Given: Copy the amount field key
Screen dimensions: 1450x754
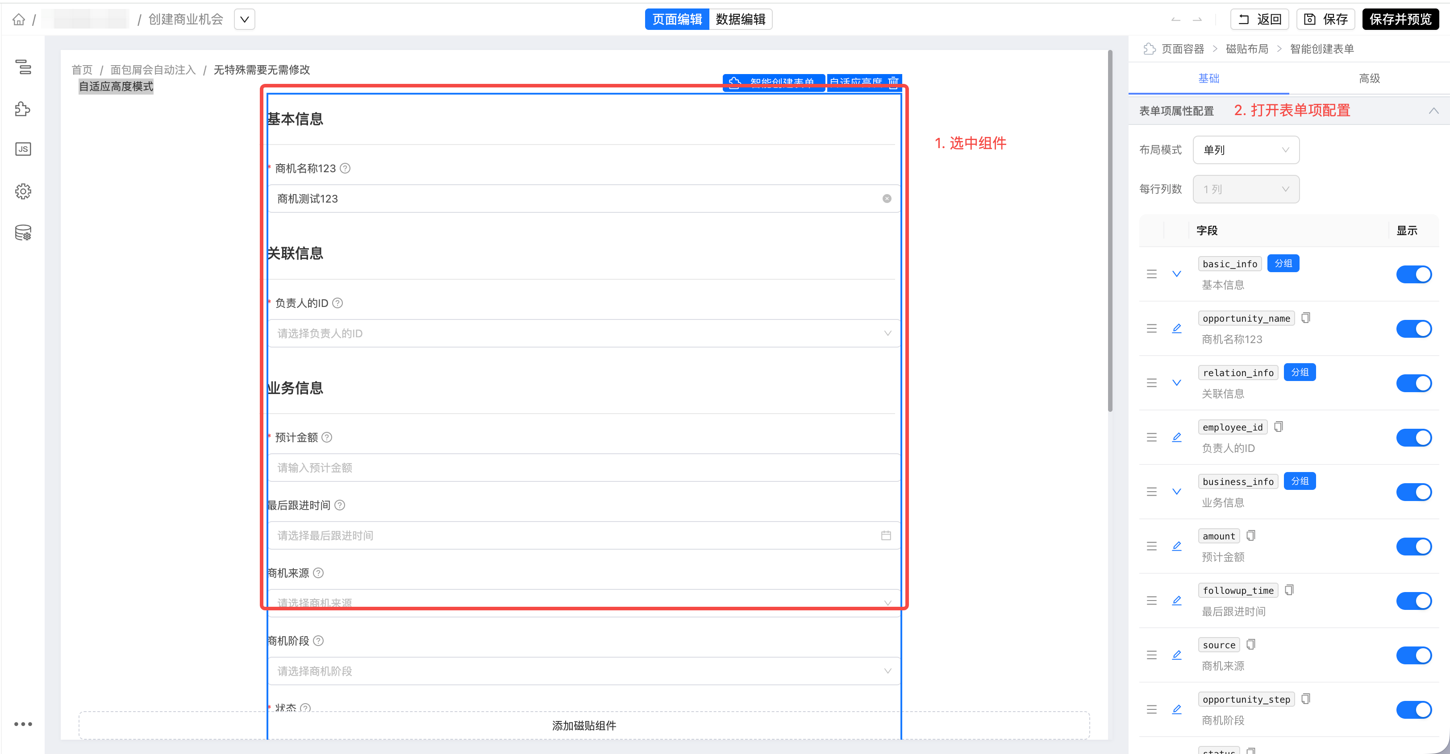Looking at the screenshot, I should 1251,535.
